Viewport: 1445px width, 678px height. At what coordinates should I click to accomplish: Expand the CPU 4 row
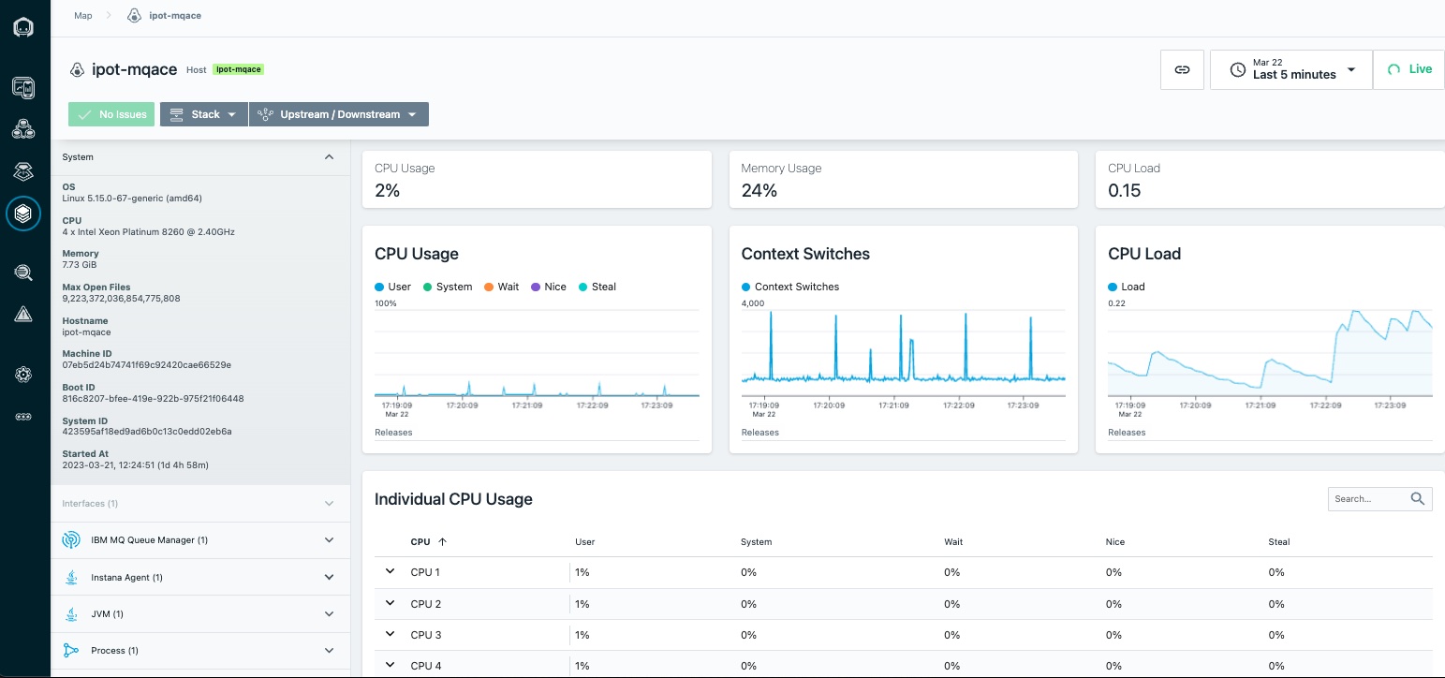[x=391, y=665]
